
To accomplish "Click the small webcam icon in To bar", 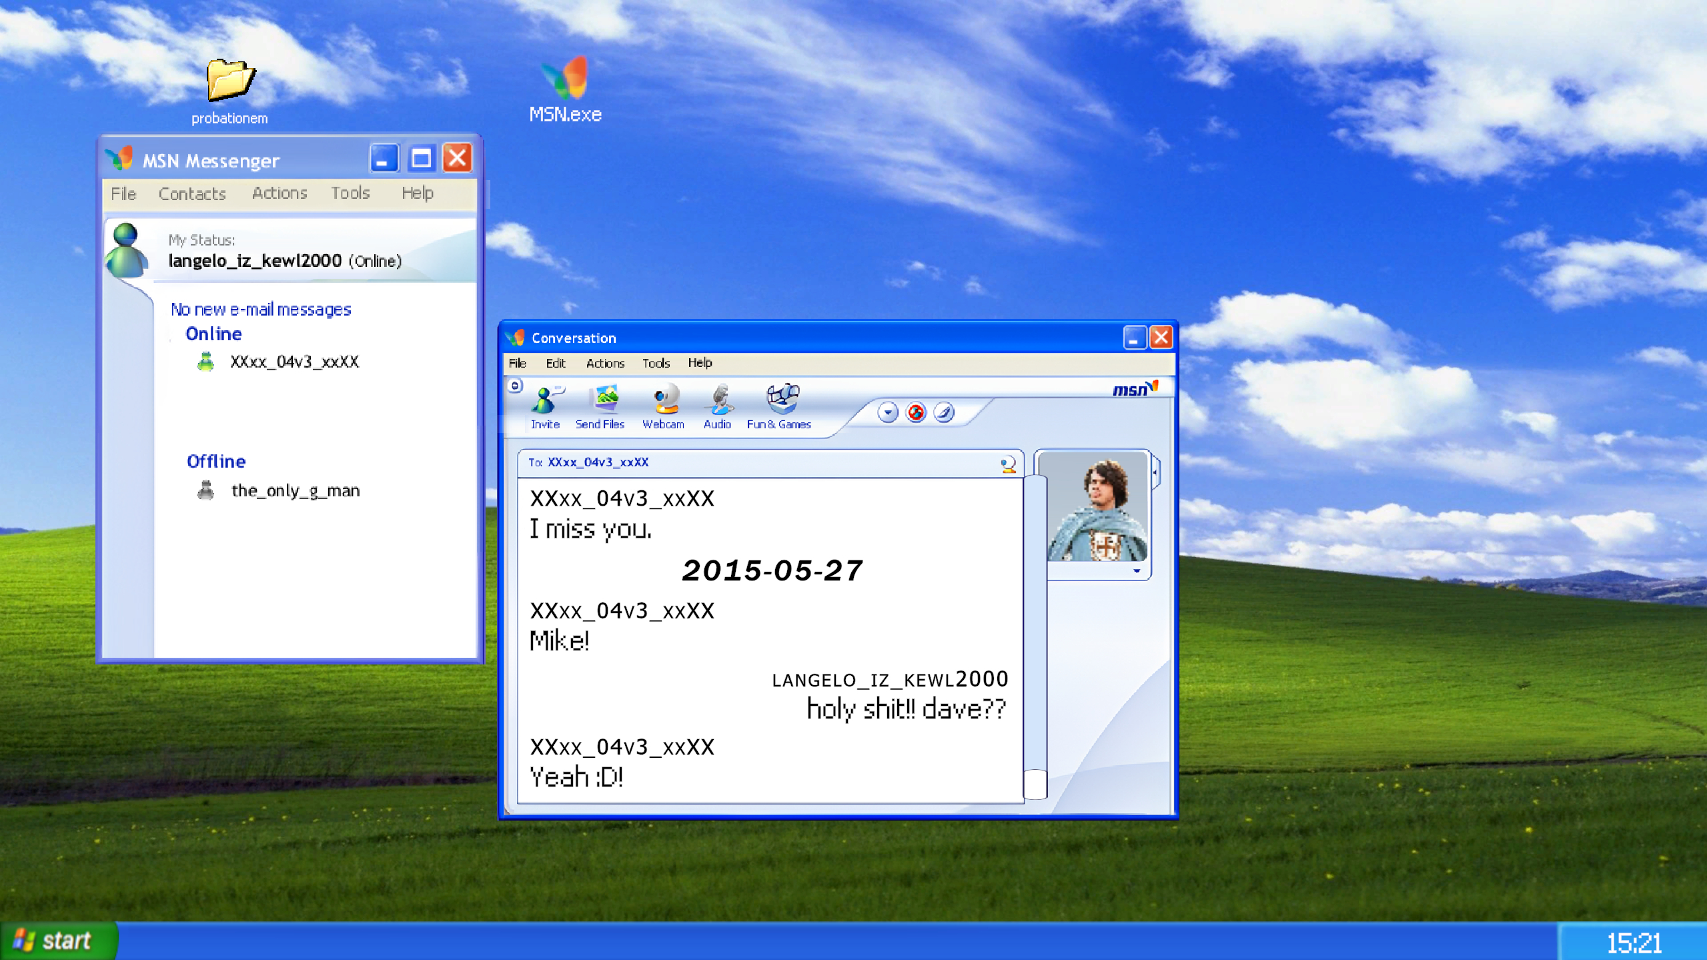I will point(1008,463).
